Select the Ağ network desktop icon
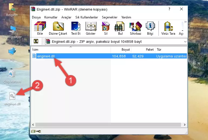 (x=12, y=54)
